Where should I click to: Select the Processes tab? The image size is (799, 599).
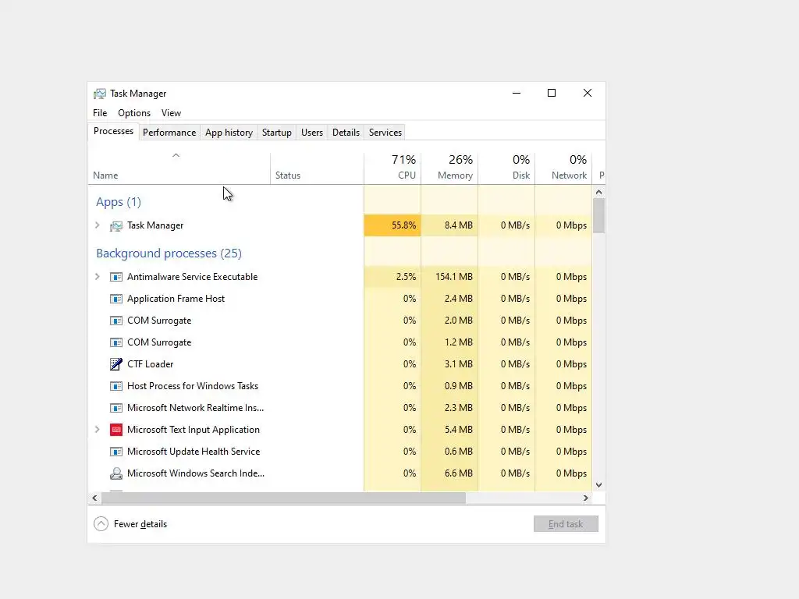113,131
